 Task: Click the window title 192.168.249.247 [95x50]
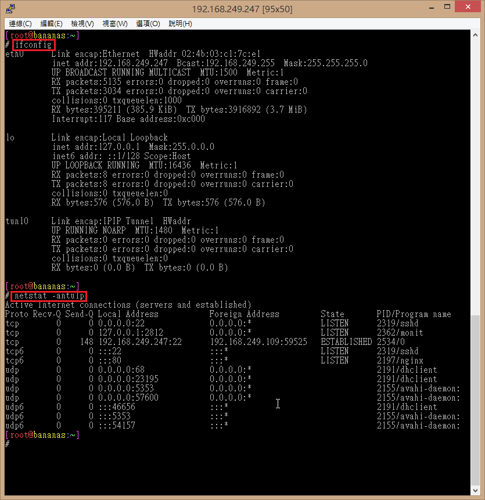click(x=242, y=9)
